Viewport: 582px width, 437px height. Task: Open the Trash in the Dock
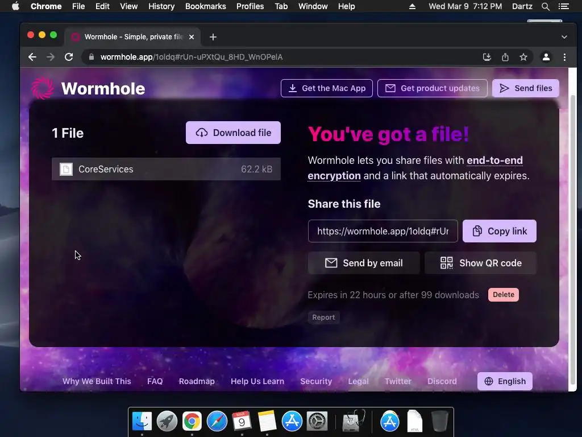[439, 422]
